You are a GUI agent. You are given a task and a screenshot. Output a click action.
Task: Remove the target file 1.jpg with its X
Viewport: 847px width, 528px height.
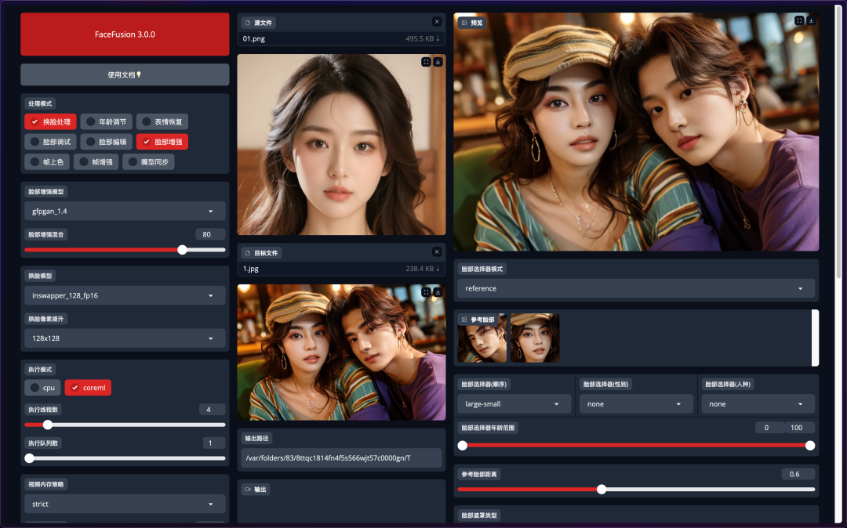click(437, 252)
